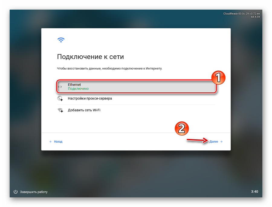Shut down via Завершить работу text
The width and height of the screenshot is (272, 207).
34,192
